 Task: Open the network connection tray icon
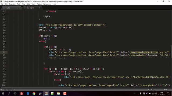coord(153,94)
